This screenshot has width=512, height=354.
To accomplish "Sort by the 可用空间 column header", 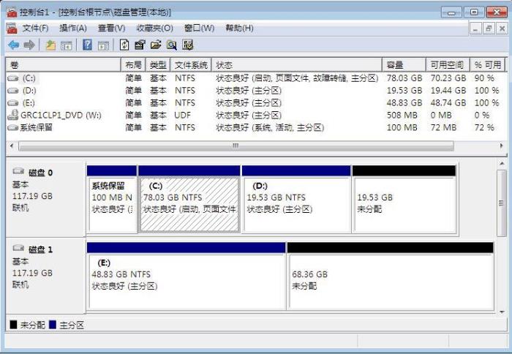I will [448, 65].
